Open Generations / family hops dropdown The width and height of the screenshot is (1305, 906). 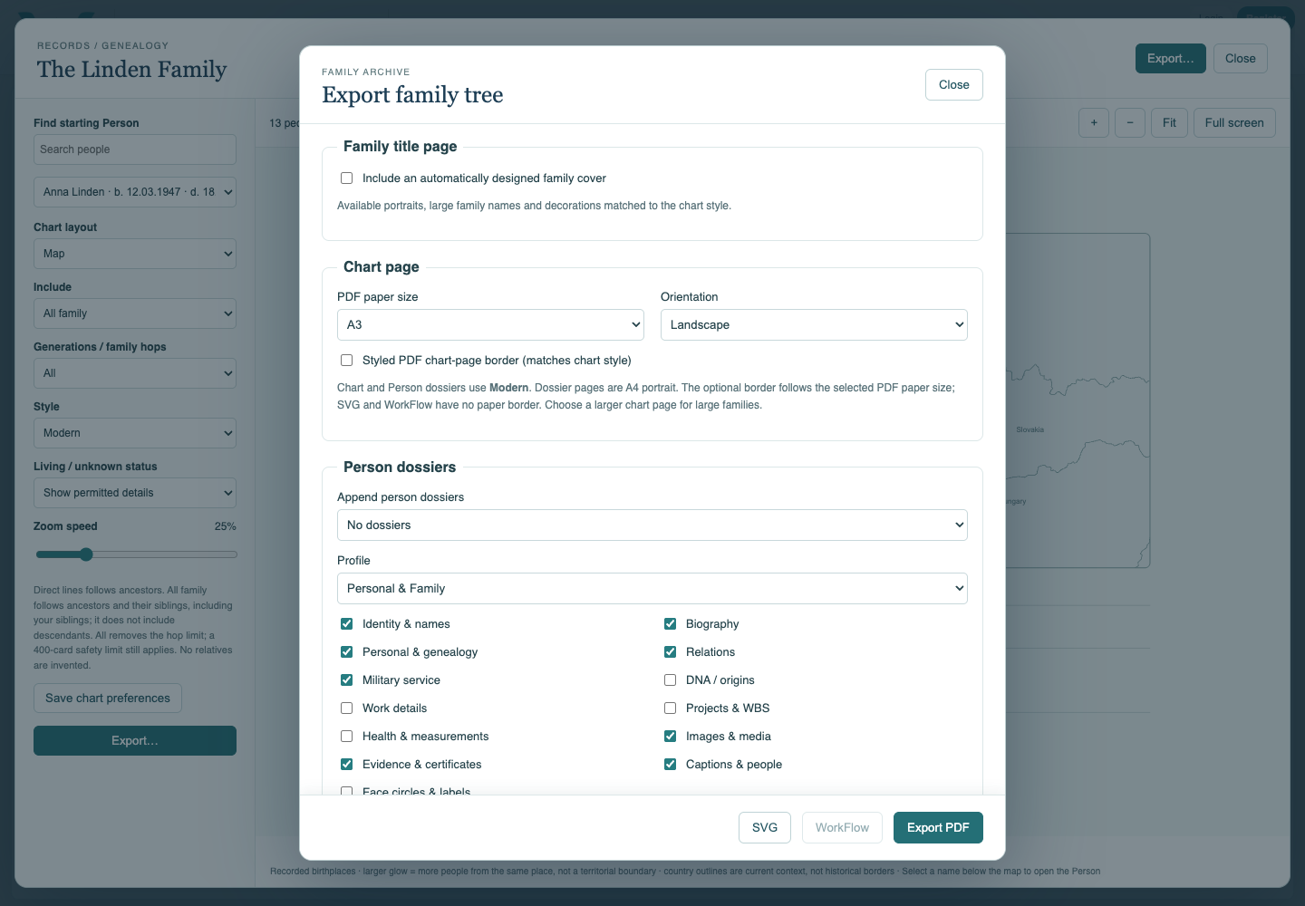(135, 373)
